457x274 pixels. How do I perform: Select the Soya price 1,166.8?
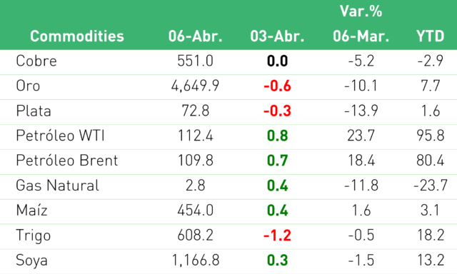click(x=195, y=260)
